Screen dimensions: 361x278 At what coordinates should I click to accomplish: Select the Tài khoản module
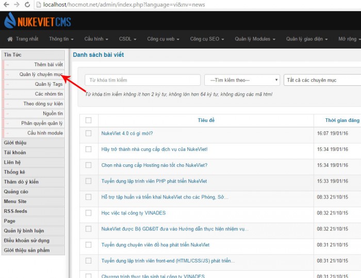(x=34, y=153)
